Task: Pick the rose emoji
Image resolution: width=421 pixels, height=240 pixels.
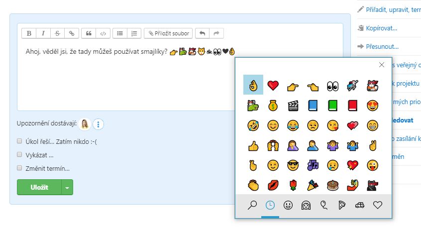Action: coord(293,185)
